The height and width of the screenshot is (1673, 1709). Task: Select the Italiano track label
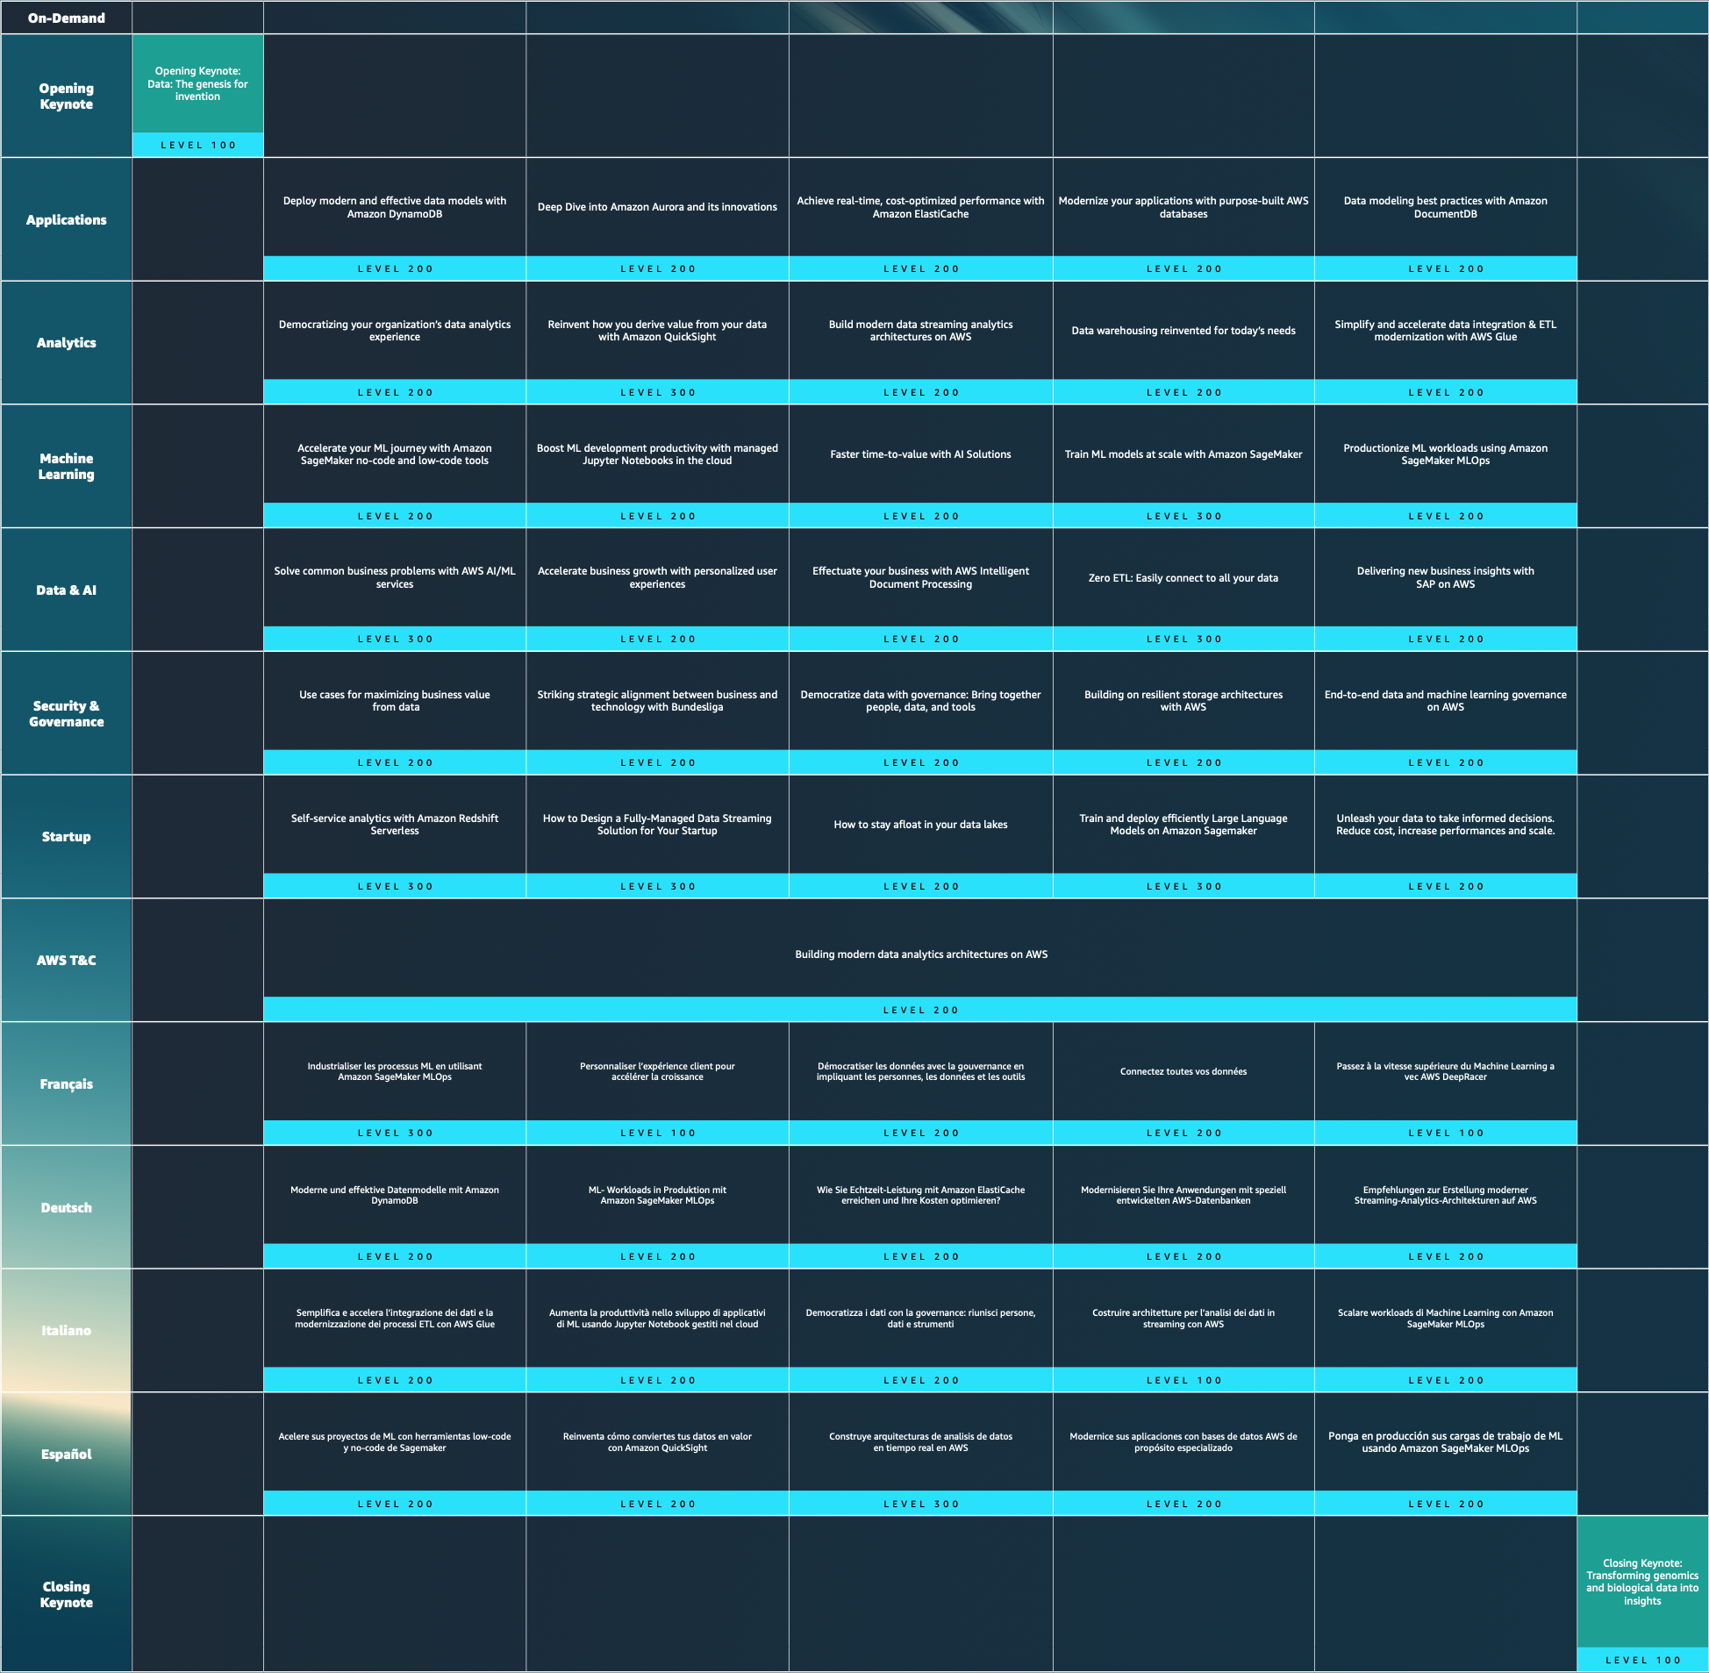pos(66,1330)
